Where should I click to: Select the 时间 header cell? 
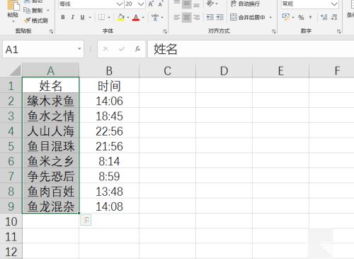[x=109, y=85]
